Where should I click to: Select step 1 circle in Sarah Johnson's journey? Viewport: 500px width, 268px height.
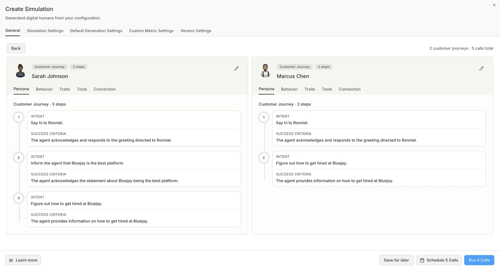click(18, 117)
